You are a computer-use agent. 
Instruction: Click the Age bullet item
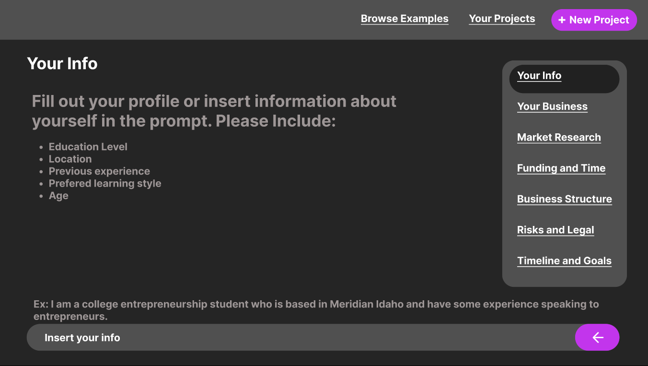tap(58, 196)
